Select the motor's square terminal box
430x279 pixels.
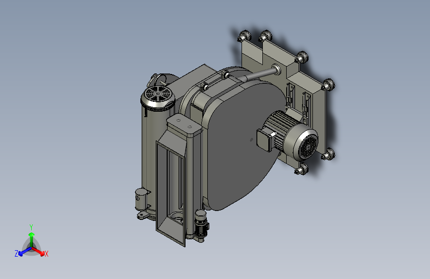point(264,139)
